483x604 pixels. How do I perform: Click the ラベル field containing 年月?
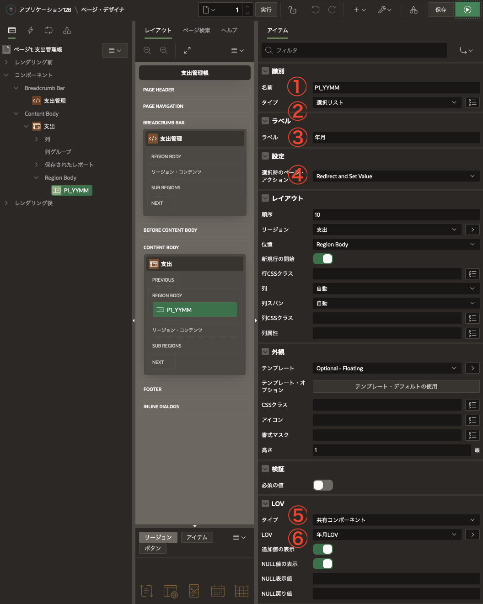(396, 137)
